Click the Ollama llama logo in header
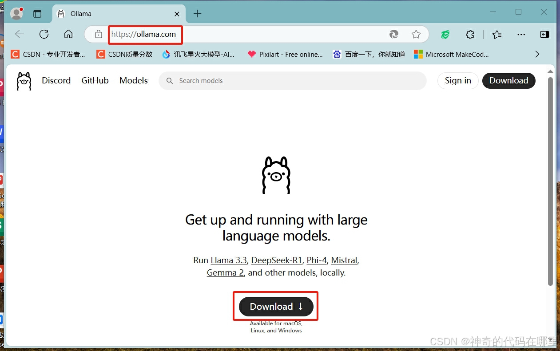Screen dimensions: 560x351 point(24,81)
